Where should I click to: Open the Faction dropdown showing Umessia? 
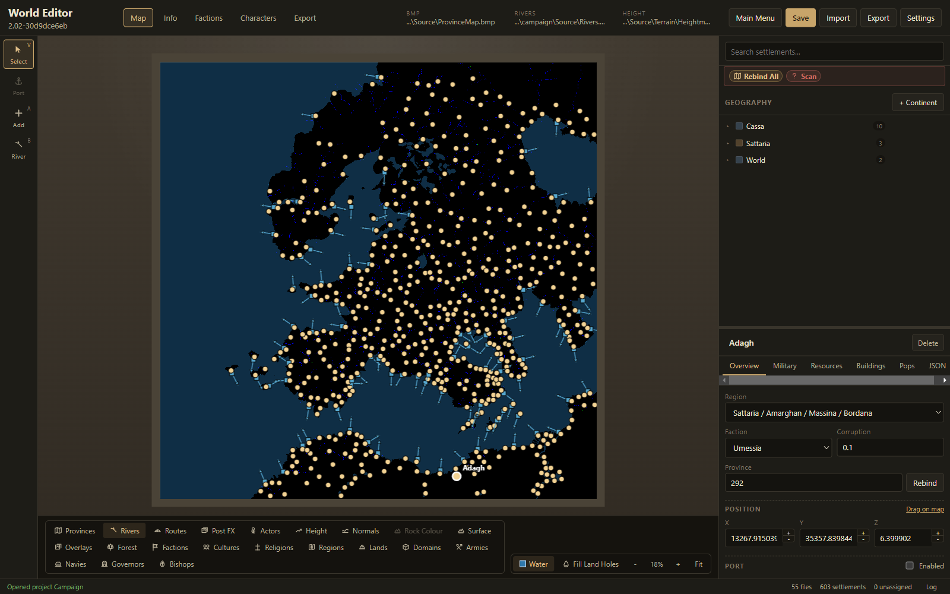pyautogui.click(x=778, y=448)
